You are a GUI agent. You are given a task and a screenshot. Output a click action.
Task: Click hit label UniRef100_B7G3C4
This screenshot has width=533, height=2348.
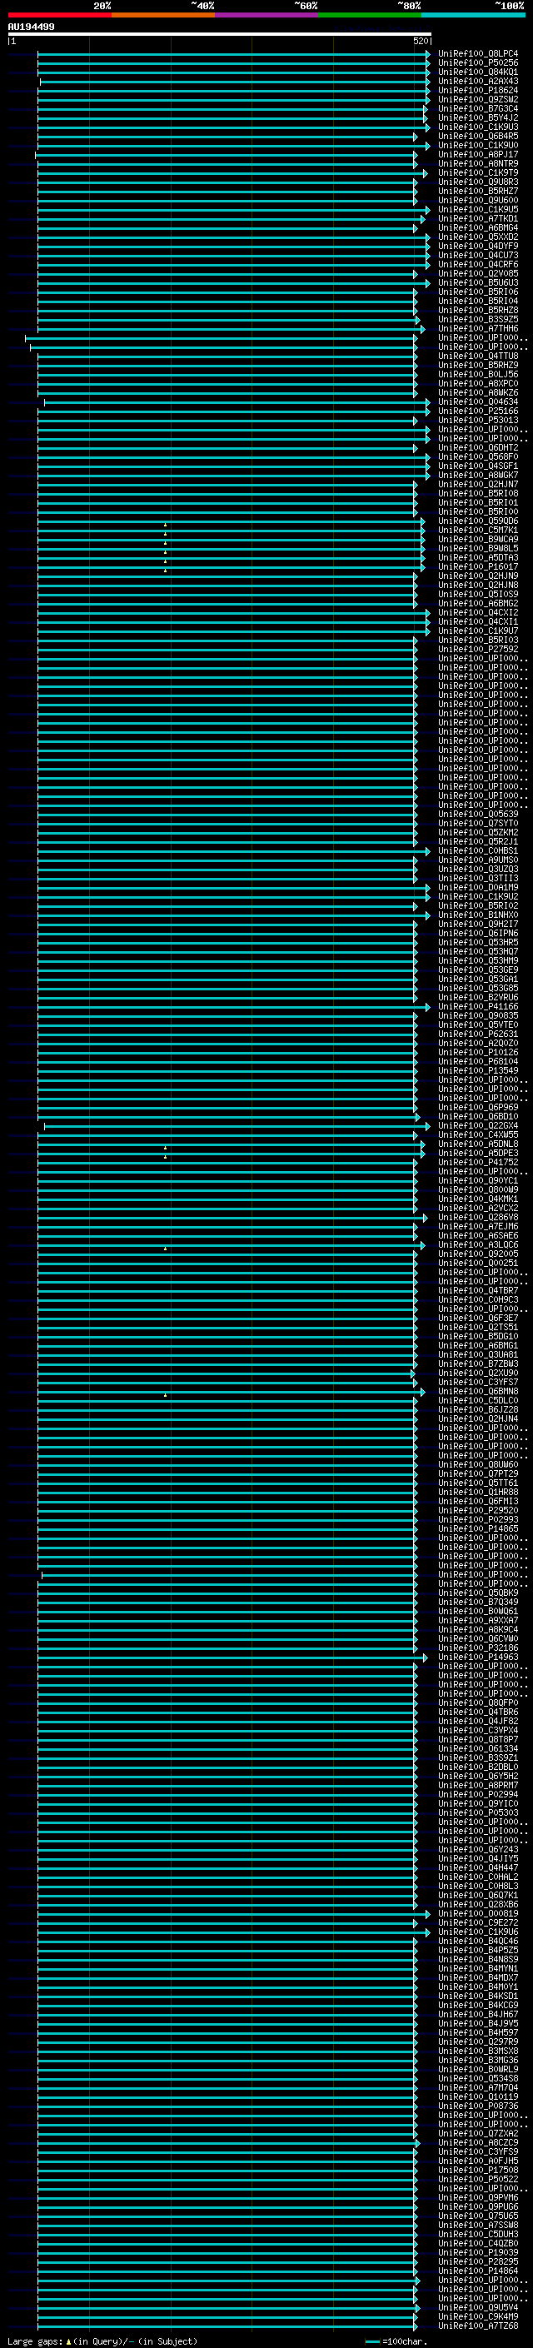[x=478, y=108]
